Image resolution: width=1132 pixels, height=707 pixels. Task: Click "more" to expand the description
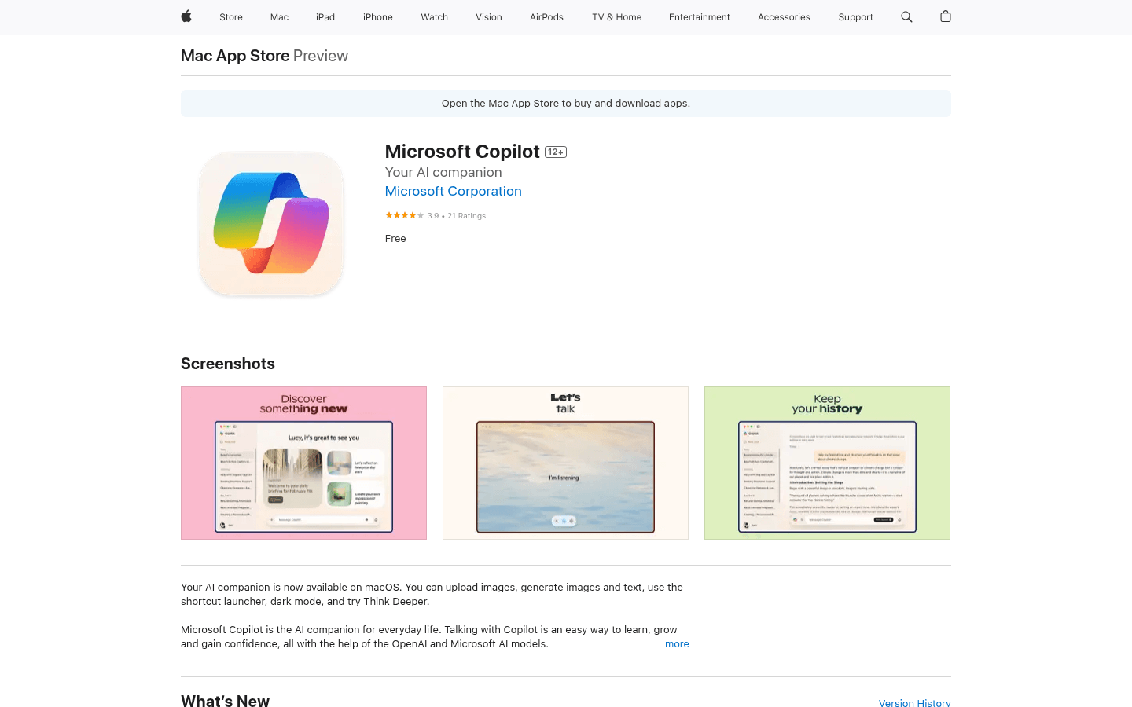coord(676,643)
